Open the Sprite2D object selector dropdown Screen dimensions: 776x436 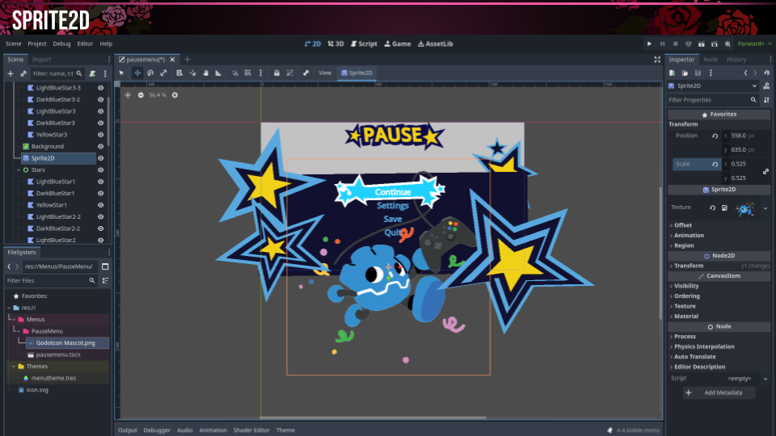713,86
